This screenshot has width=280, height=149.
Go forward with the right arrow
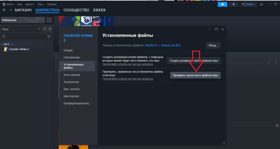pos(10,10)
